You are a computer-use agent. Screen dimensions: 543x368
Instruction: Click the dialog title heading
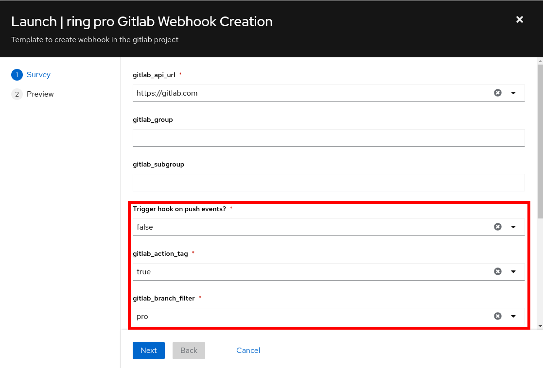pyautogui.click(x=142, y=21)
